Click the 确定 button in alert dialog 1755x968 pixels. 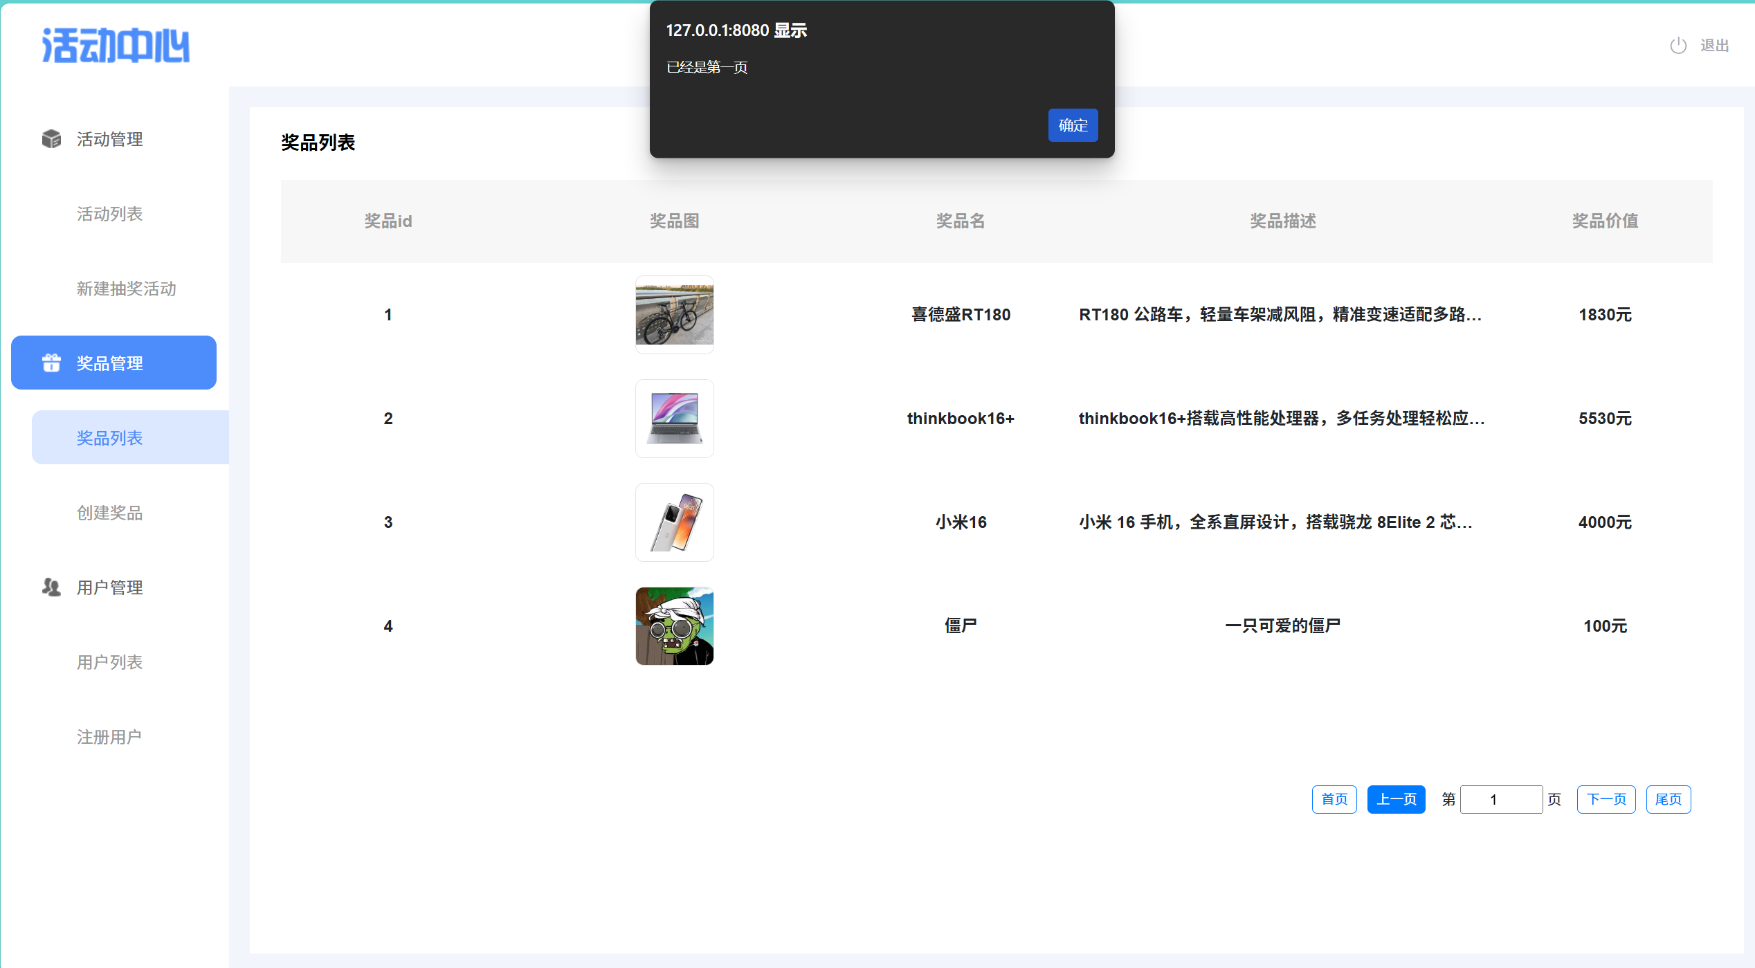[x=1072, y=125]
